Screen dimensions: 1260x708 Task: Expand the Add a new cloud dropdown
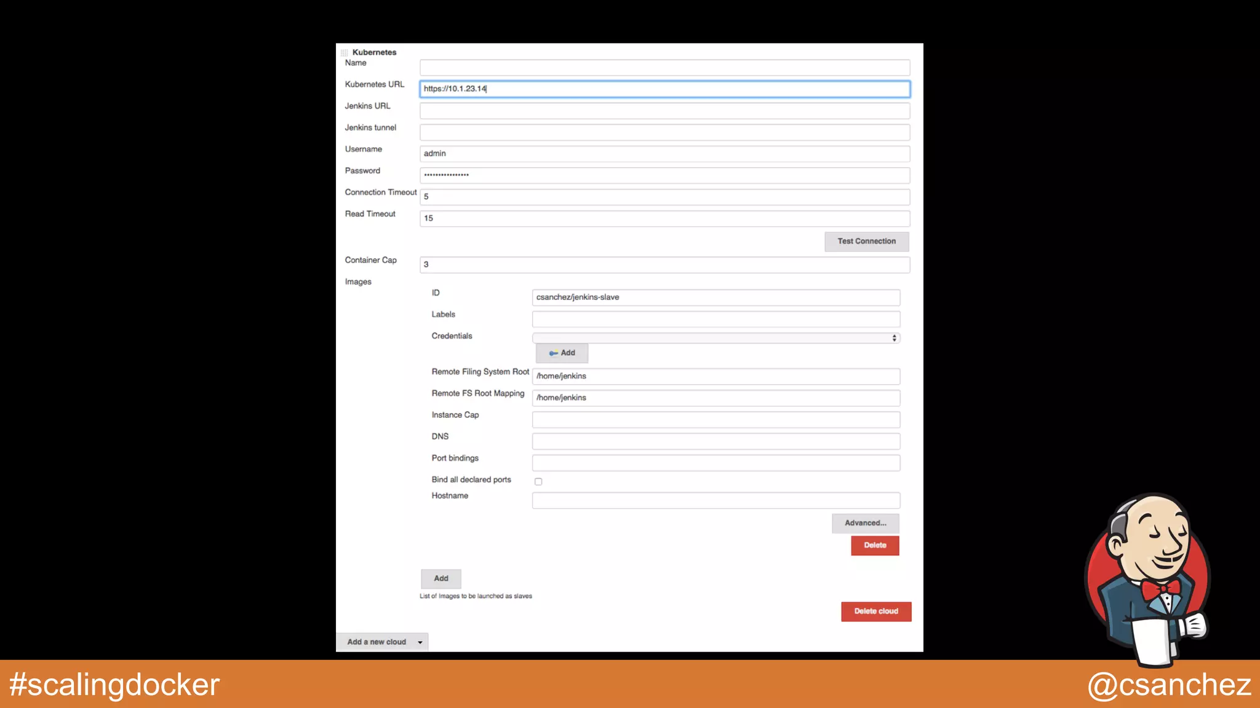pyautogui.click(x=382, y=642)
